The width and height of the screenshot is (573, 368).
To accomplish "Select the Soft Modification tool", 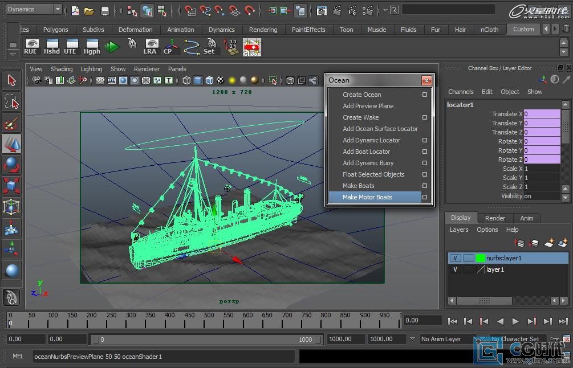I will tap(12, 228).
